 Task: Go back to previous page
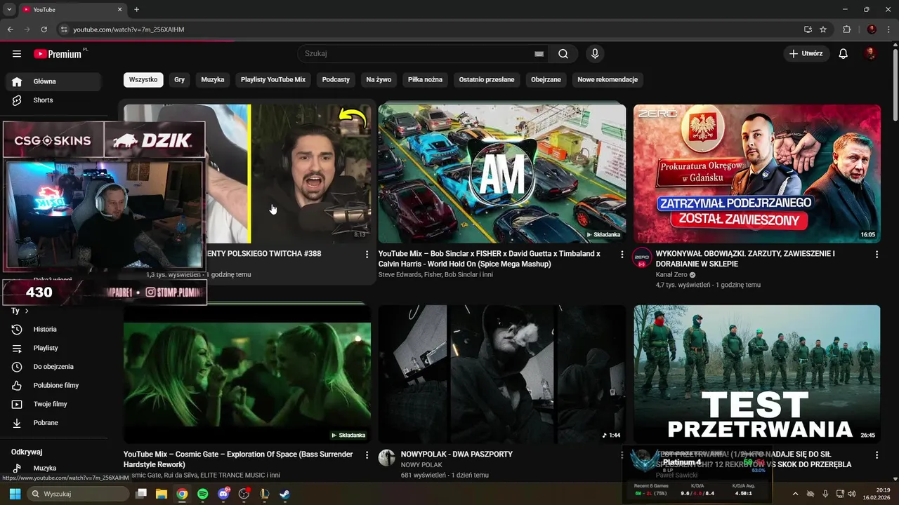(10, 29)
